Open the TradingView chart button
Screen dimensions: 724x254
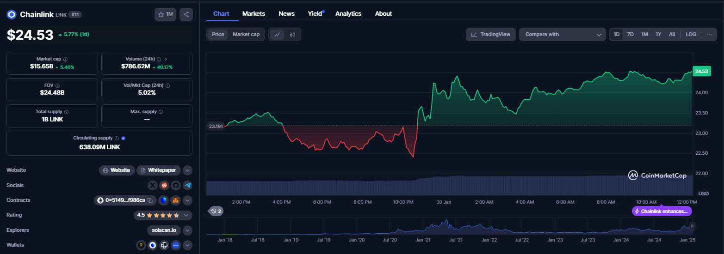(491, 34)
